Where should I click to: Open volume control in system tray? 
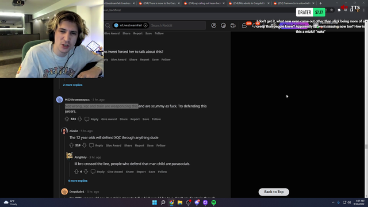coord(349,202)
